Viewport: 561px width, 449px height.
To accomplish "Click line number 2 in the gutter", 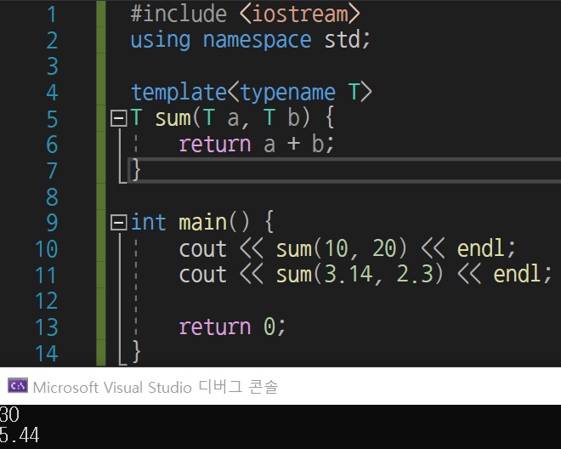I will pos(52,41).
